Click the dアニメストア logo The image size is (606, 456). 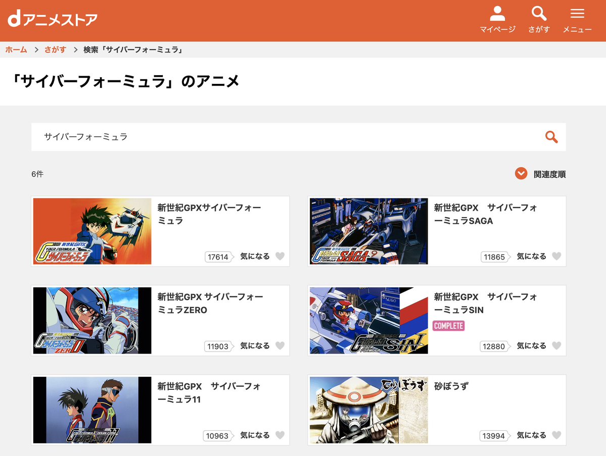[53, 19]
